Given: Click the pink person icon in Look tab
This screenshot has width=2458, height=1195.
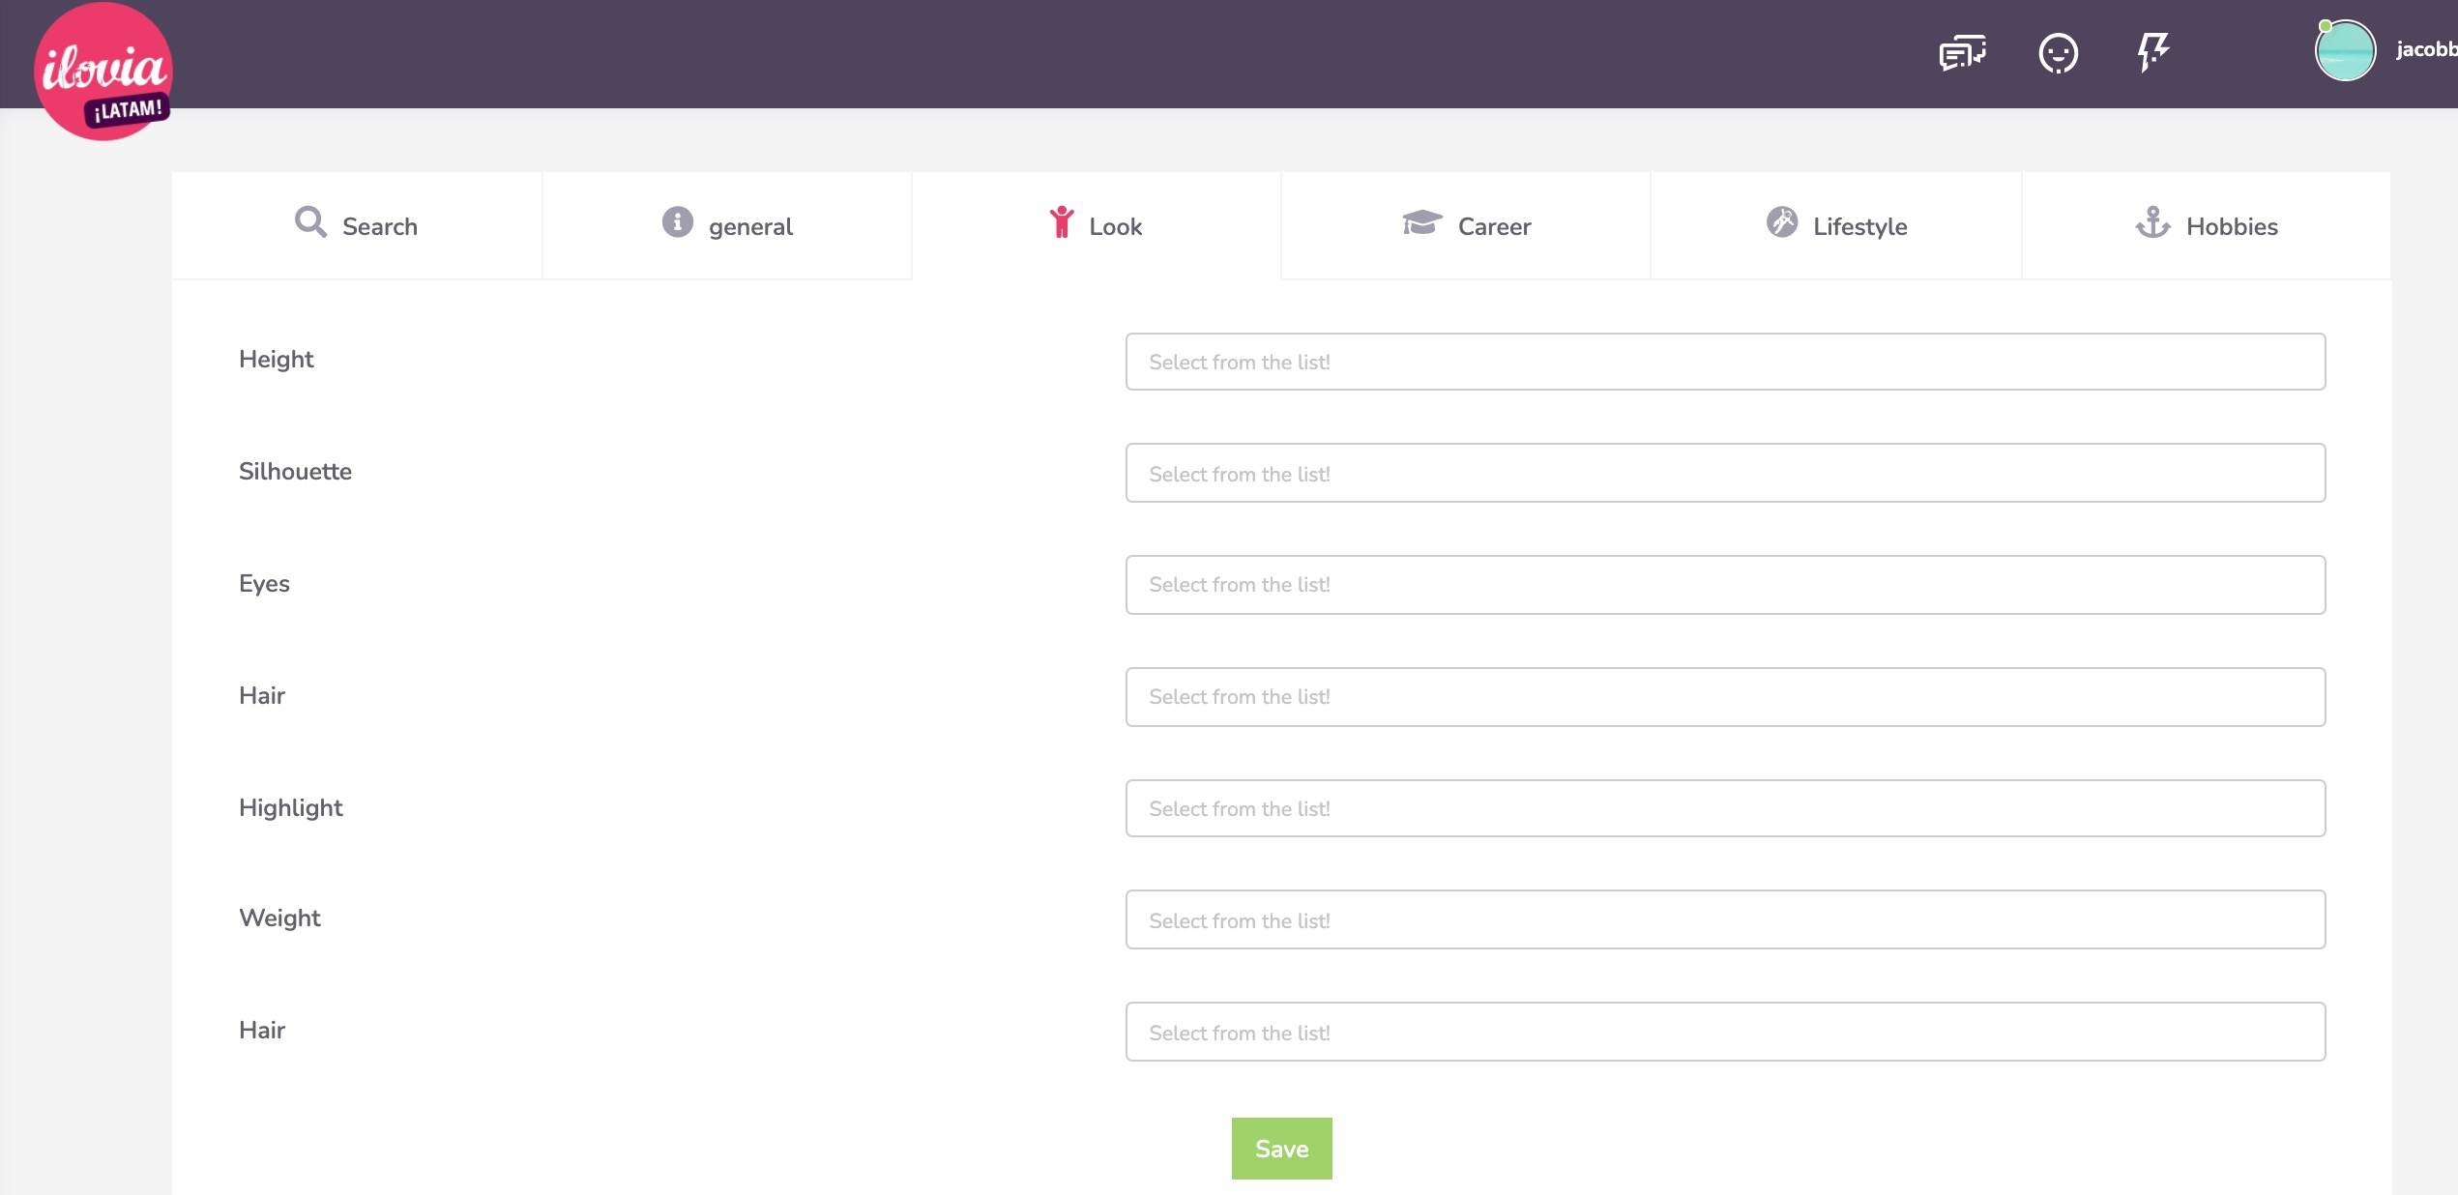Looking at the screenshot, I should [1062, 222].
